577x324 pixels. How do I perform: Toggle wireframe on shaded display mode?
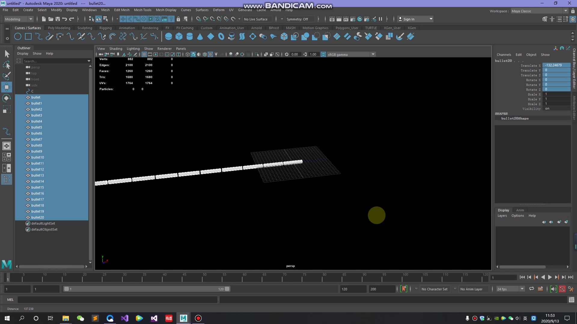pos(205,54)
